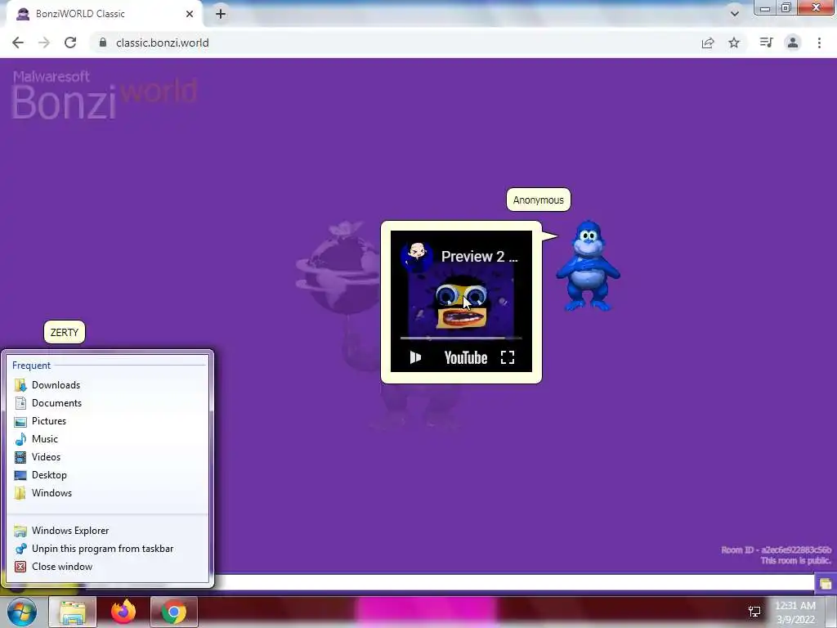Open the video channel avatar

(x=417, y=255)
